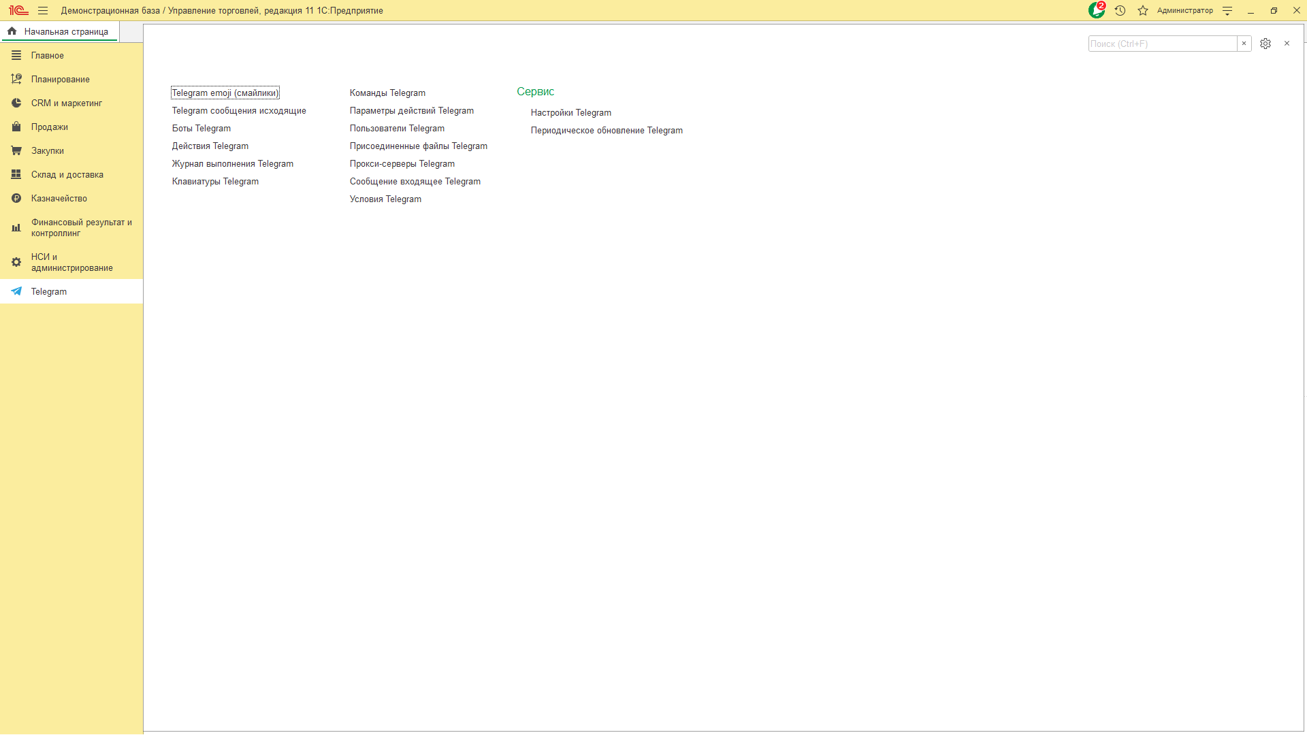The width and height of the screenshot is (1307, 735).
Task: Switch to Начальная страница tab
Action: [60, 32]
